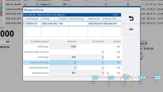Image resolution: width=163 pixels, height=92 pixels.
Task: Select OEE-Auftr-008 row in background order list
Action: tap(13, 23)
